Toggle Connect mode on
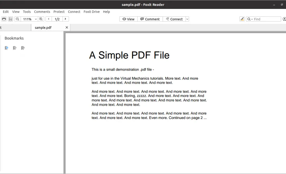This screenshot has height=174, width=286. pyautogui.click(x=174, y=19)
